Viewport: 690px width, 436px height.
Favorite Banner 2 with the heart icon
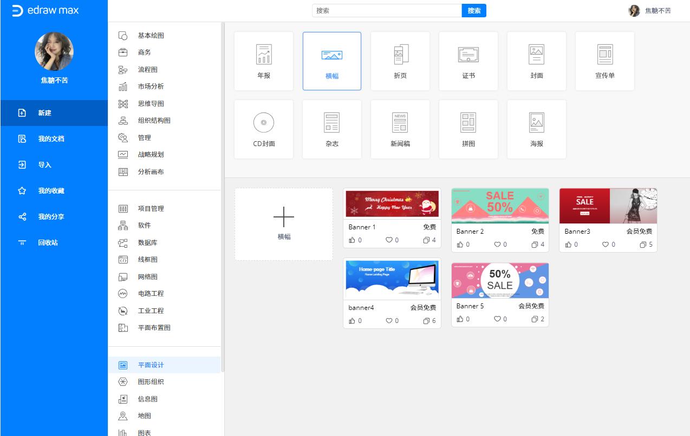pyautogui.click(x=496, y=244)
